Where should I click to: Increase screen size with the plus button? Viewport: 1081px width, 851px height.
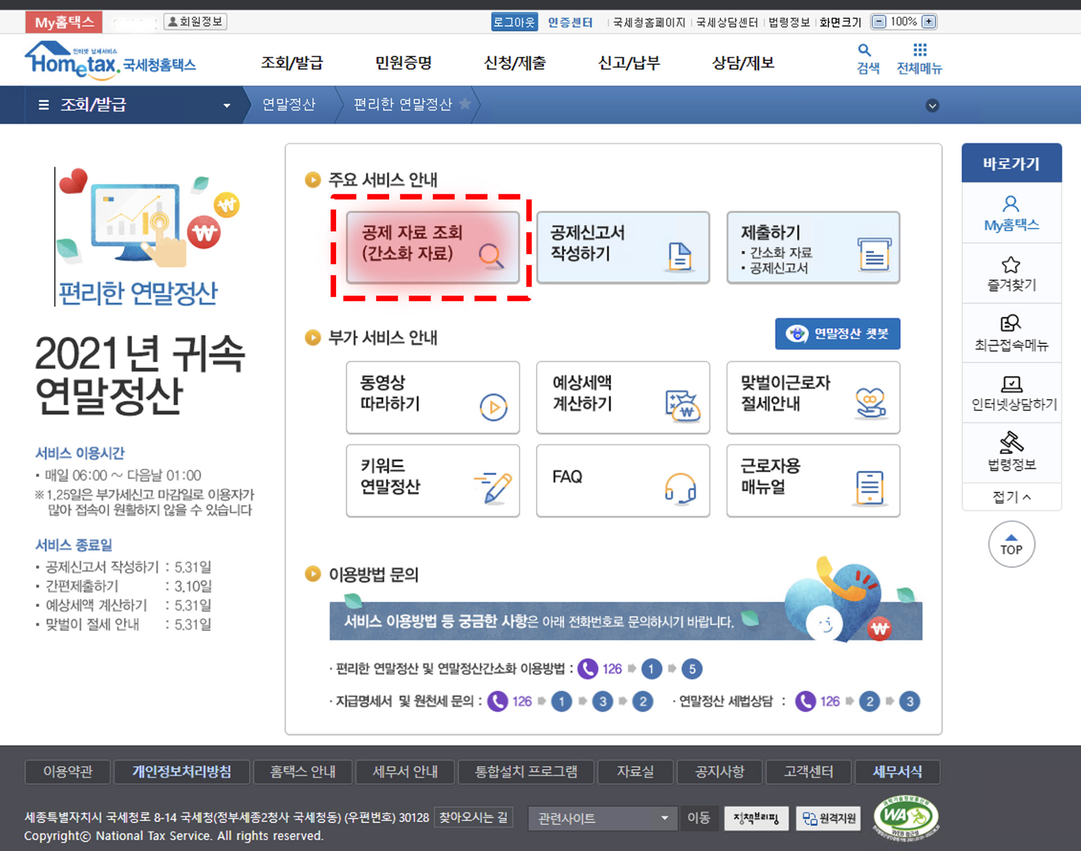(x=929, y=21)
